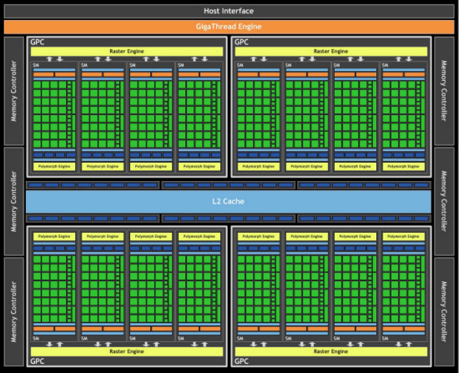Click the Host Interface bar
The width and height of the screenshot is (459, 373).
pyautogui.click(x=229, y=11)
